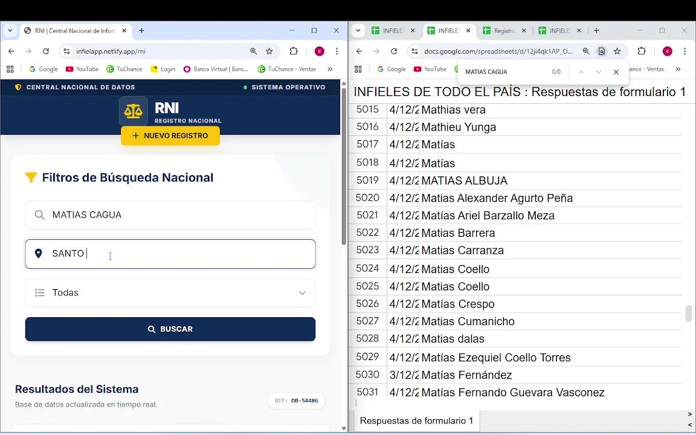Reload the infielapp.netlify.app page
Viewport: 696px width, 435px height.
(46, 51)
